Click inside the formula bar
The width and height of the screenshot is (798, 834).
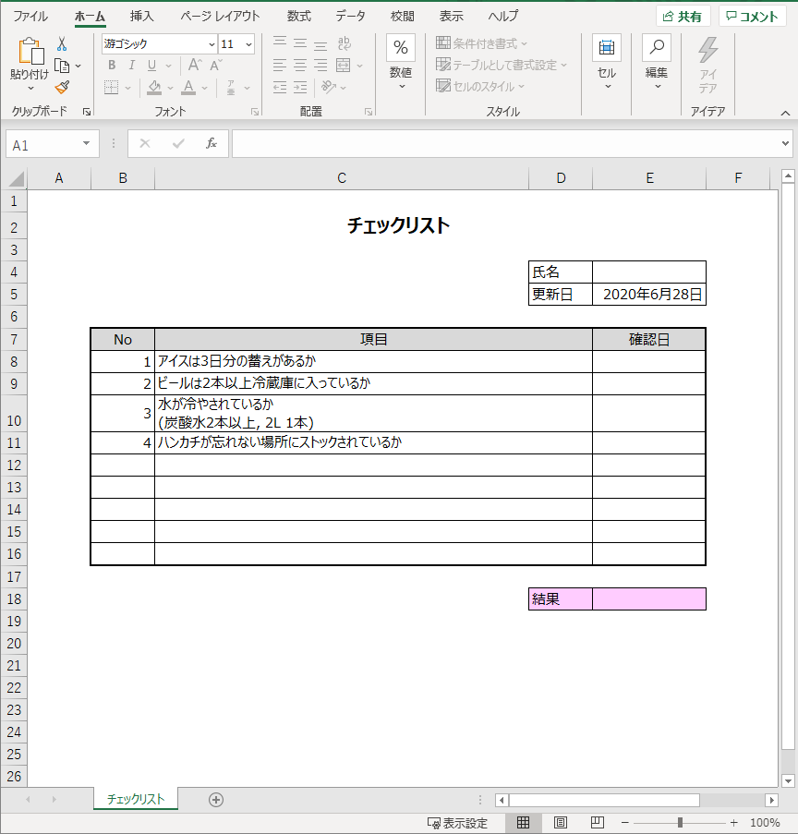(x=462, y=143)
